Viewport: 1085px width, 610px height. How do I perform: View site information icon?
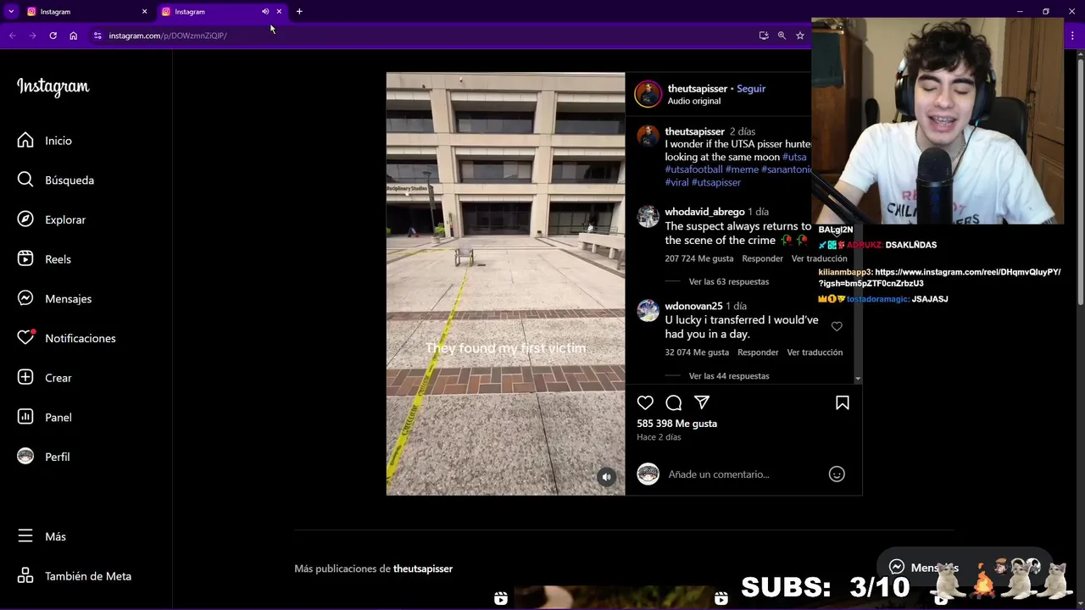click(x=97, y=36)
